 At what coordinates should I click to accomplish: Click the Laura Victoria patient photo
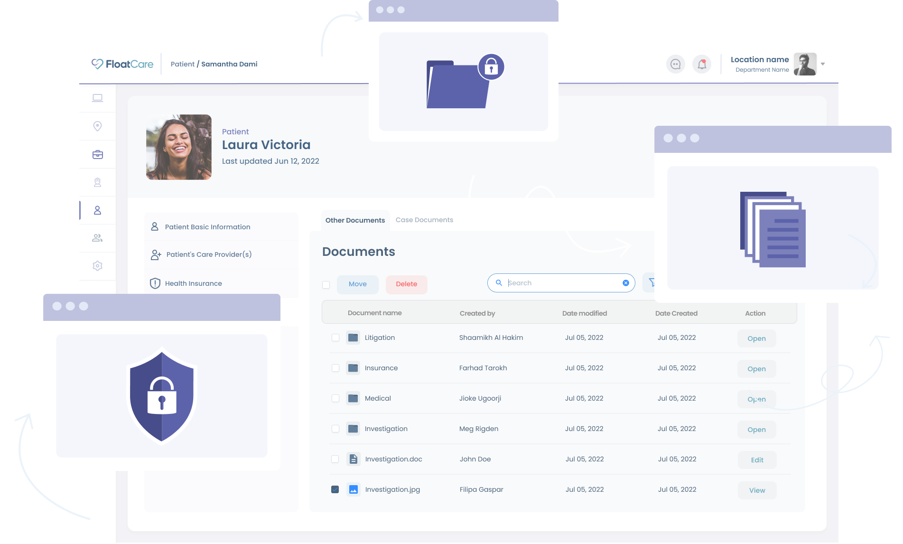pyautogui.click(x=179, y=147)
